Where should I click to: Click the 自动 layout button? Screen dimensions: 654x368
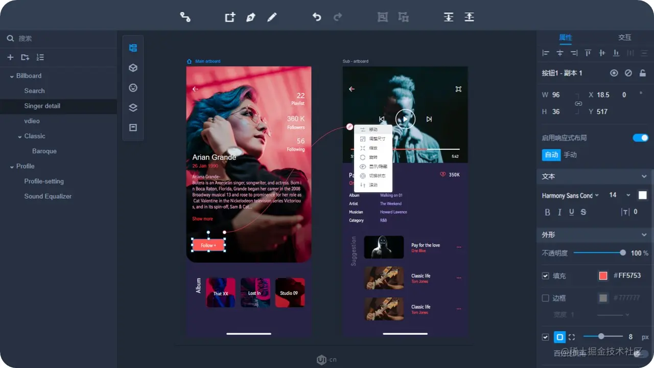click(551, 155)
